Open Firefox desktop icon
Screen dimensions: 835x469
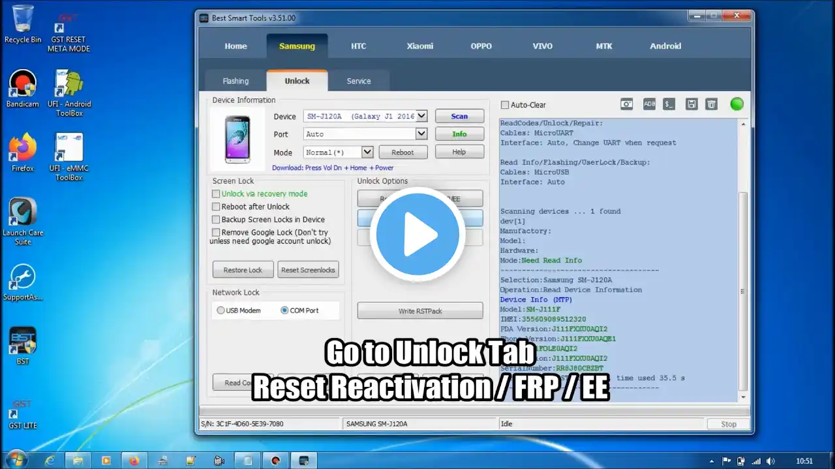point(23,153)
